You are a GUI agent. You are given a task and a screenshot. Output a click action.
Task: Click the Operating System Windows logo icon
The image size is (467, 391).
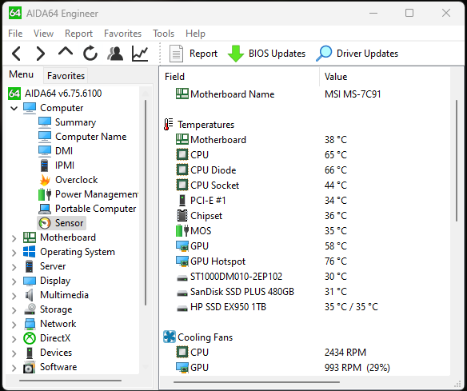pos(29,252)
